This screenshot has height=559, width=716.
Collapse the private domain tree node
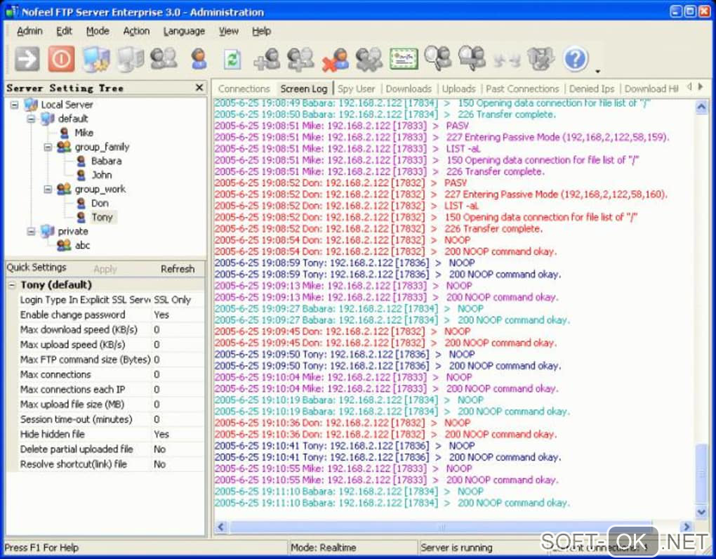[x=31, y=232]
